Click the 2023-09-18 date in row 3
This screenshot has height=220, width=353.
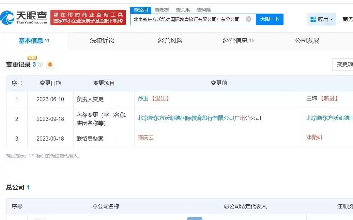50,139
